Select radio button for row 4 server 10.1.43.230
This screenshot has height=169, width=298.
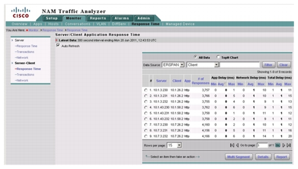146,107
